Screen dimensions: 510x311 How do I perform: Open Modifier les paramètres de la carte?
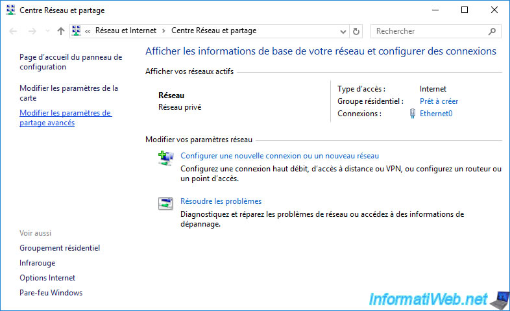pos(69,93)
